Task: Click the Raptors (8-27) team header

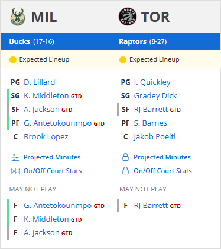Action: tap(143, 41)
